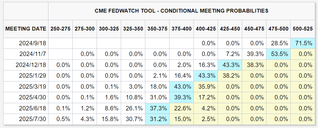The image size is (318, 128).
Task: Click the 28.5% probability cell
Action: (x=278, y=43)
